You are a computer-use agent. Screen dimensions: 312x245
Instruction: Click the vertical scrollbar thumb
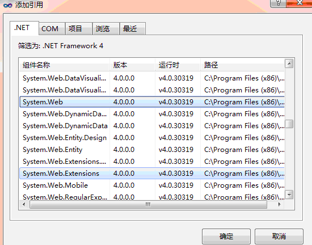[289, 124]
